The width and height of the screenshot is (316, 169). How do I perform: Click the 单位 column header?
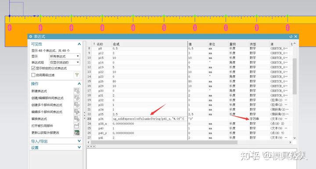(x=212, y=44)
